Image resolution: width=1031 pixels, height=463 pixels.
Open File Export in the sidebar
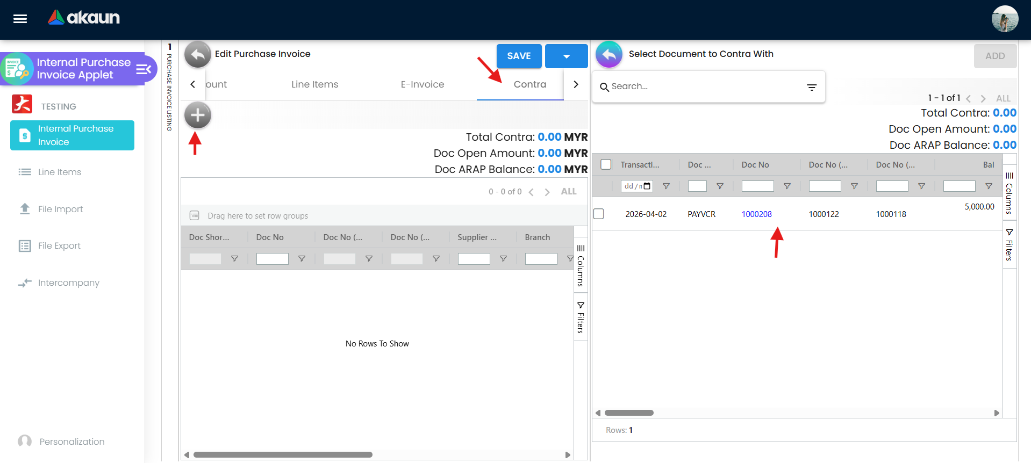pos(59,245)
